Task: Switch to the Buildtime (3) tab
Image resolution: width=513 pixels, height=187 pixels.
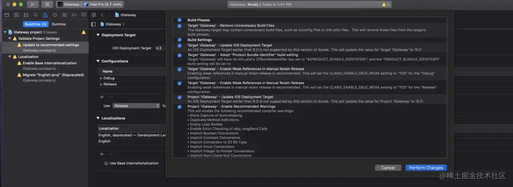Action: point(35,24)
